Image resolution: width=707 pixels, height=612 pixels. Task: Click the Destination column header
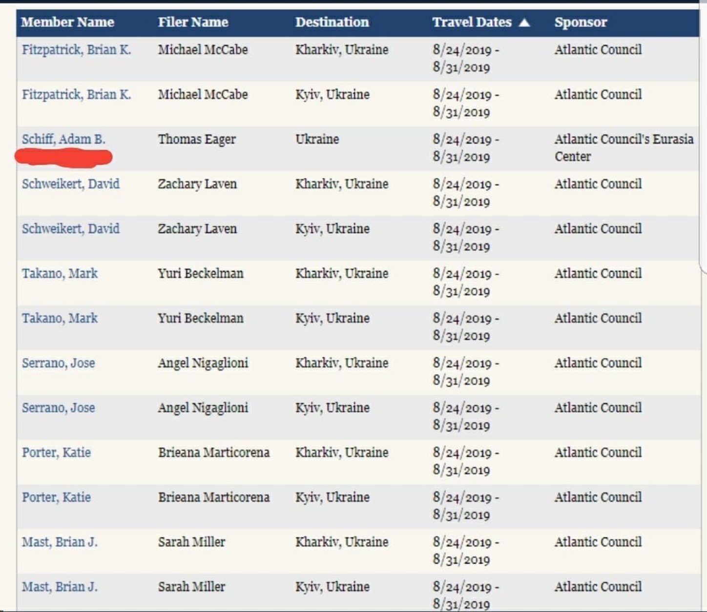(x=332, y=22)
